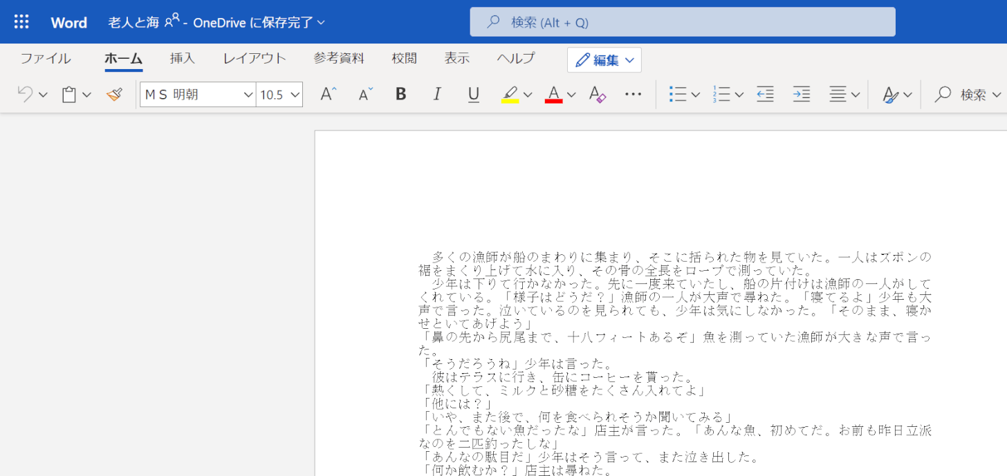The width and height of the screenshot is (1007, 476).
Task: Increase indent of the paragraph
Action: click(x=802, y=95)
